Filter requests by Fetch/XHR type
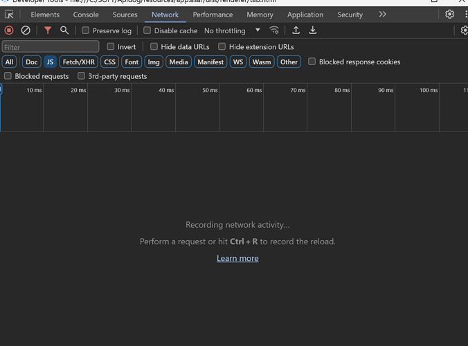 pos(79,62)
